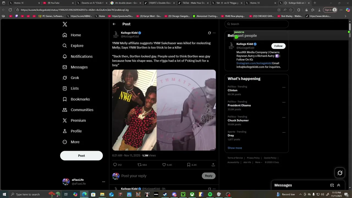Go back using the Post back arrow

(114, 24)
